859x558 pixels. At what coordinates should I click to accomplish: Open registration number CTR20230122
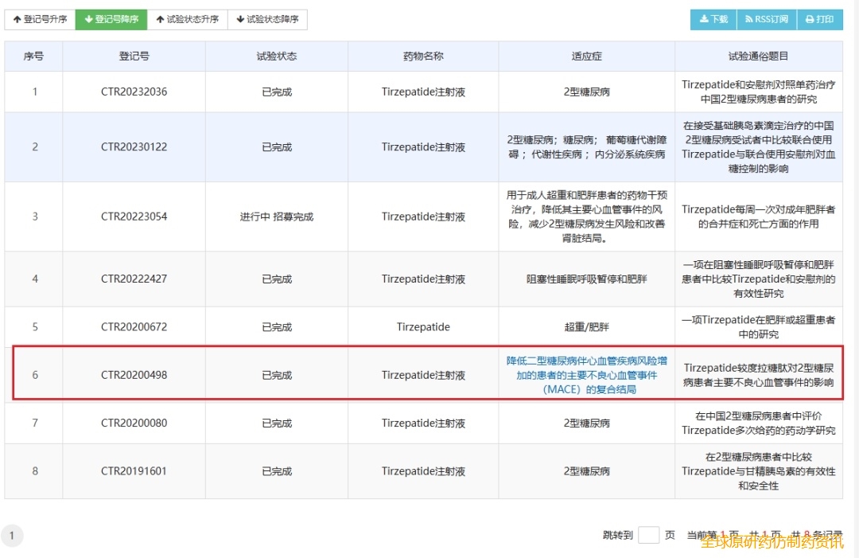point(134,147)
